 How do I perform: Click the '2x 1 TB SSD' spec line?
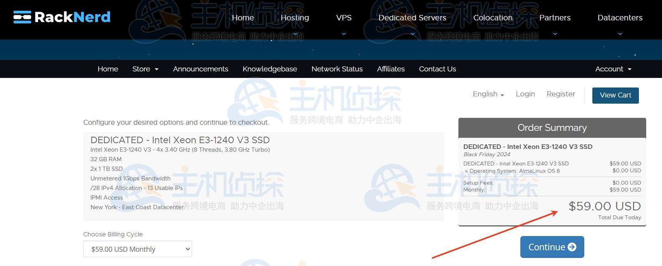pyautogui.click(x=107, y=169)
